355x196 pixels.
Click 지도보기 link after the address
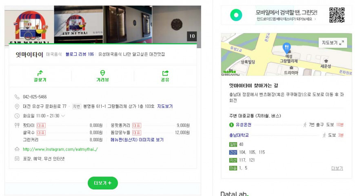(165, 106)
